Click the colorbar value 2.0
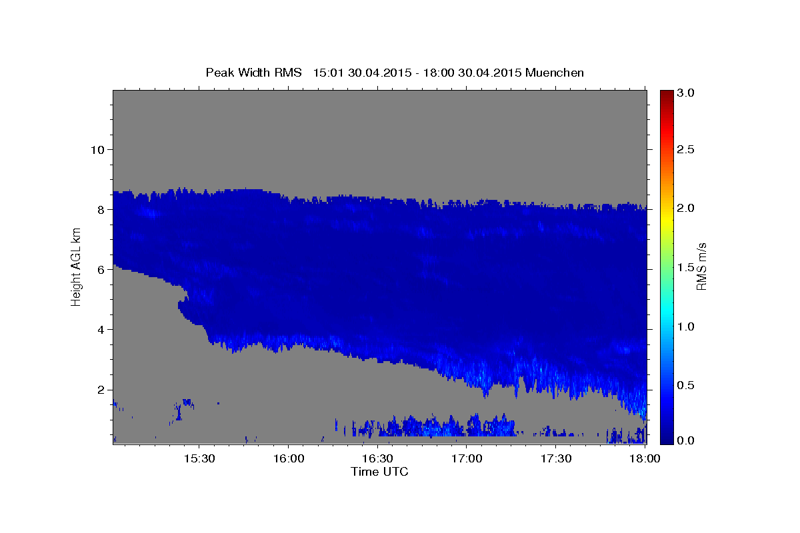800x533 pixels. point(686,208)
